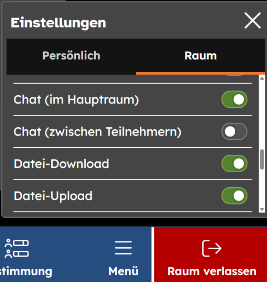The width and height of the screenshot is (267, 282).
Task: Click the Chat (zwischen Teilnehmern) label
Action: tap(98, 132)
